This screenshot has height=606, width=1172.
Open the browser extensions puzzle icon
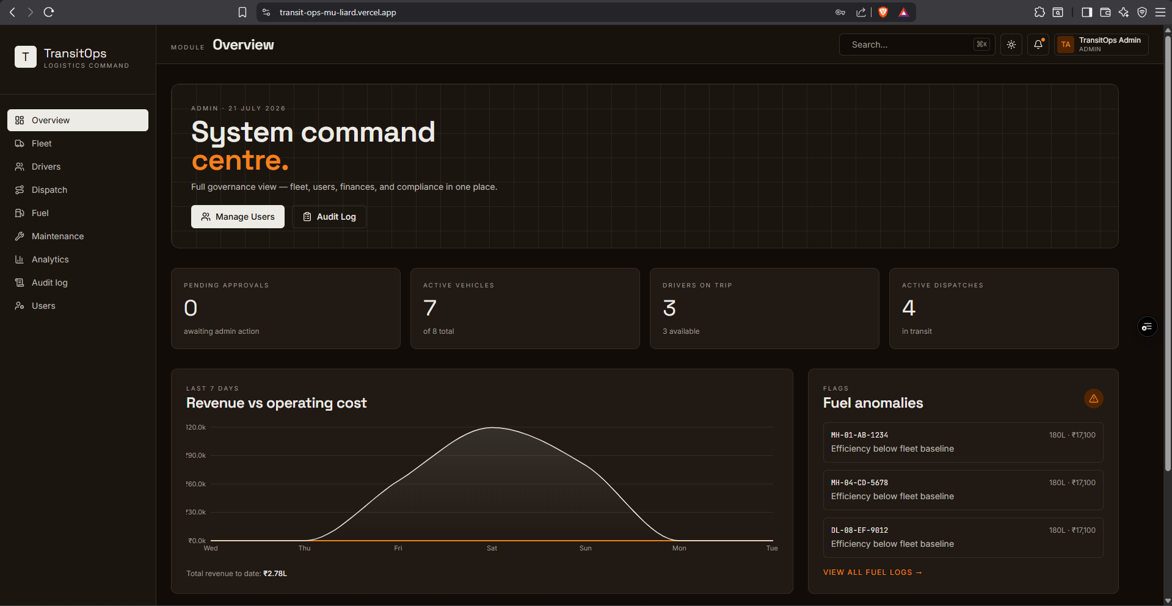point(1039,12)
